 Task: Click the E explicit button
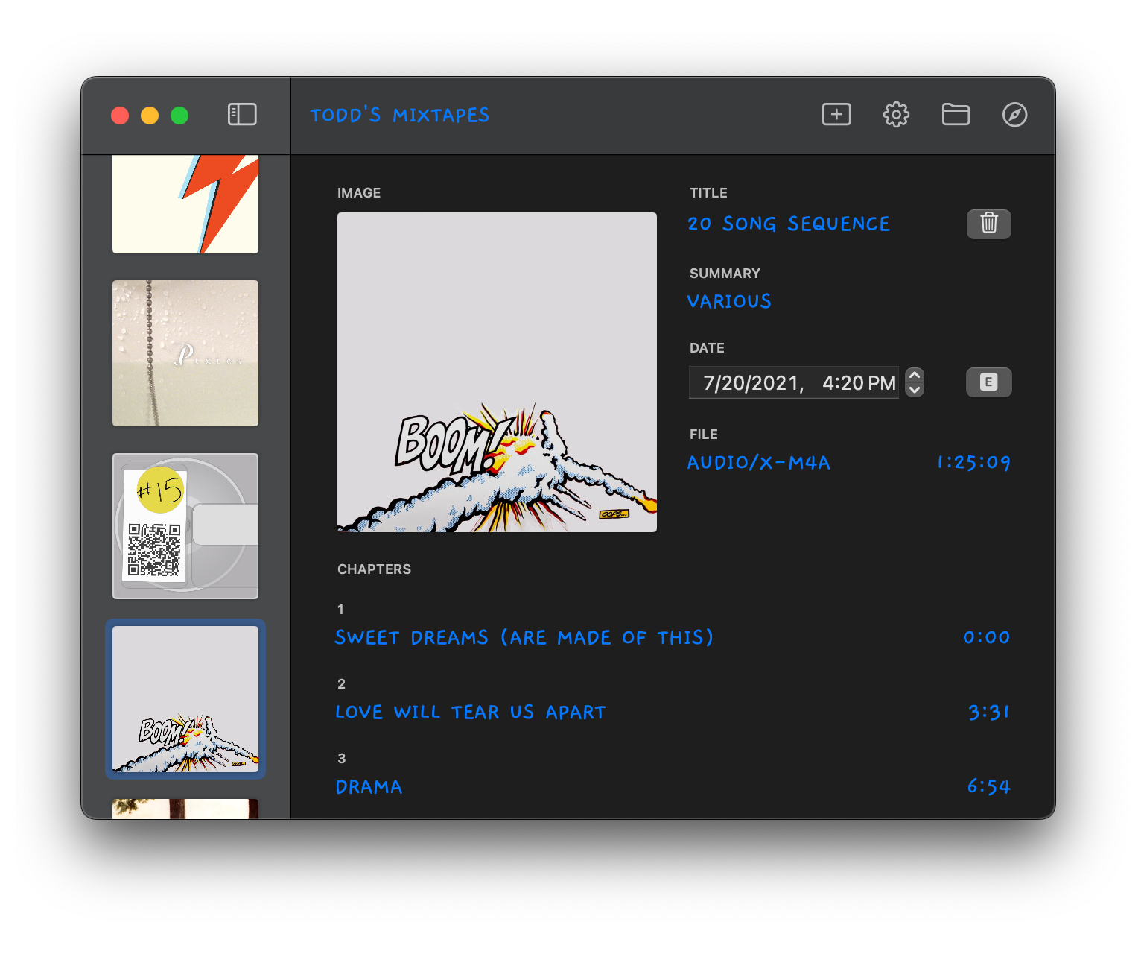tap(989, 382)
